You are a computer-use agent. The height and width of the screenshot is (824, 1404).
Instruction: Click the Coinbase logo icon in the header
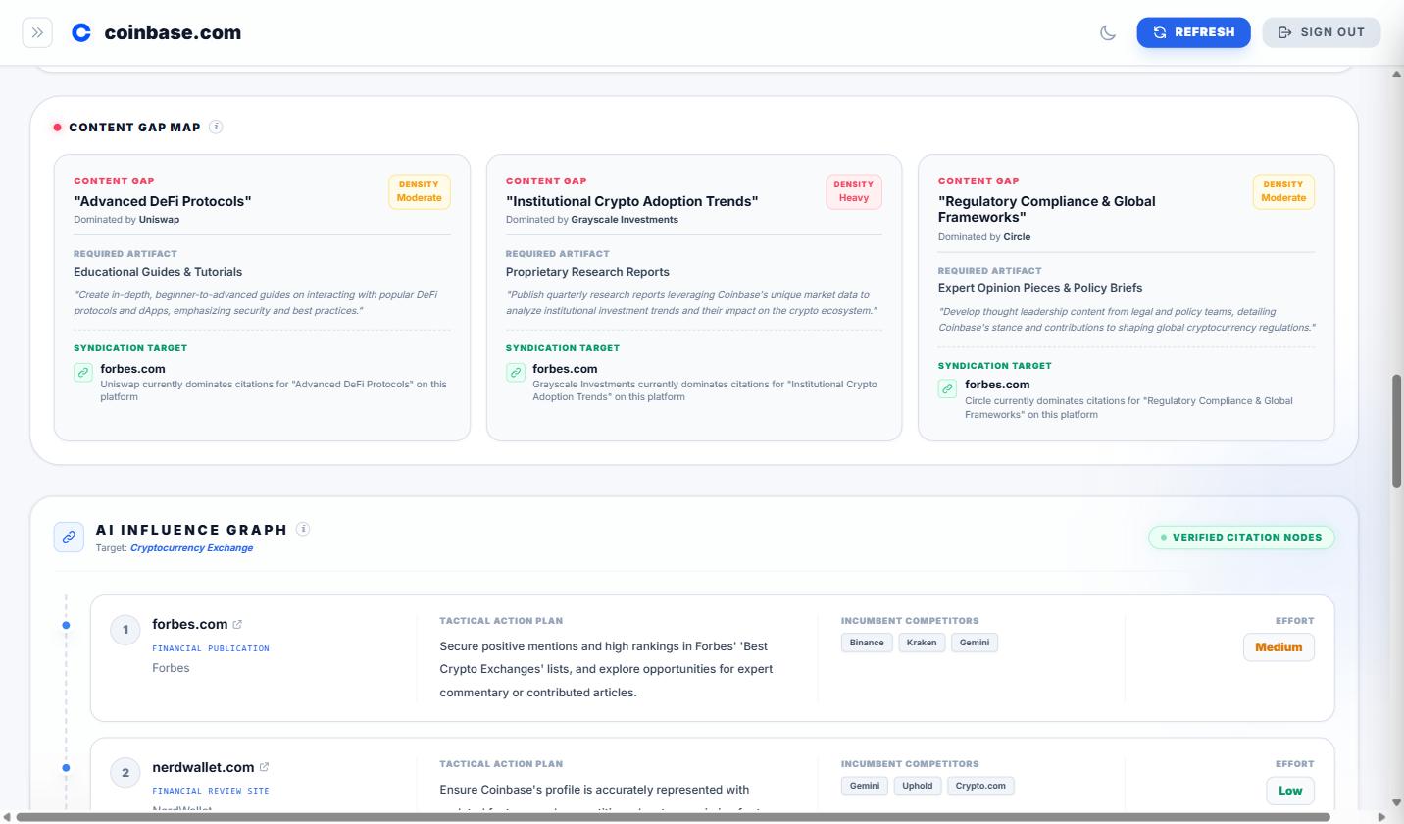[80, 31]
